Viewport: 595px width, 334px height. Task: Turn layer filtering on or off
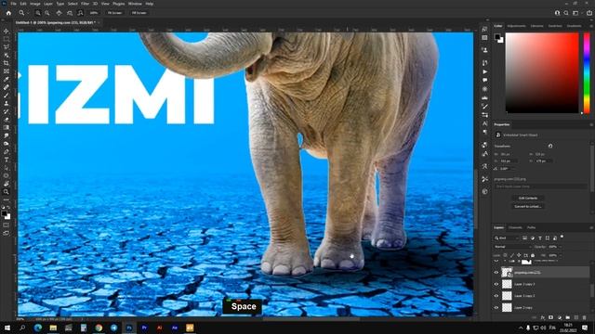[x=562, y=237]
